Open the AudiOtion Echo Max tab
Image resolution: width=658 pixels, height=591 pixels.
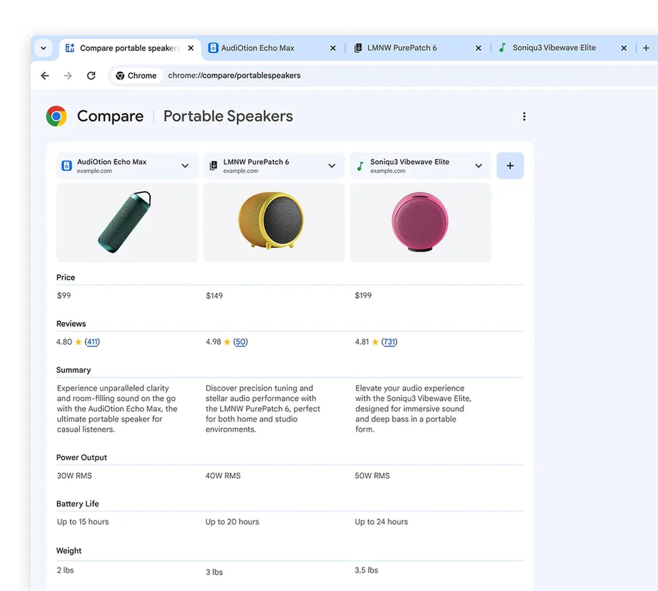tap(257, 48)
